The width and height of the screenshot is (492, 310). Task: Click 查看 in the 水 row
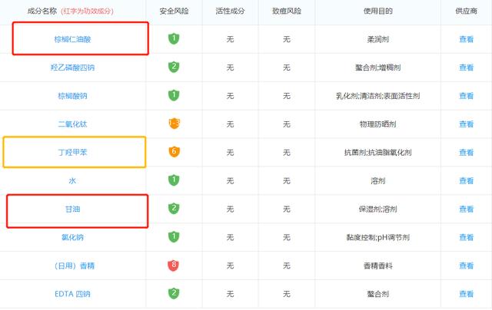coord(467,180)
